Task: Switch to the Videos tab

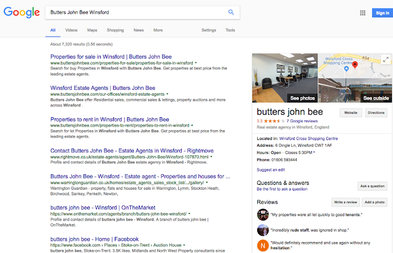Action: pos(71,30)
